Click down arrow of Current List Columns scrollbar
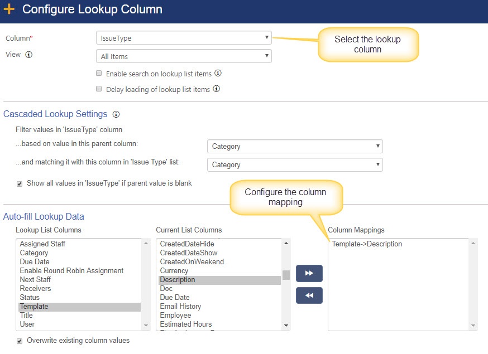 coord(286,326)
